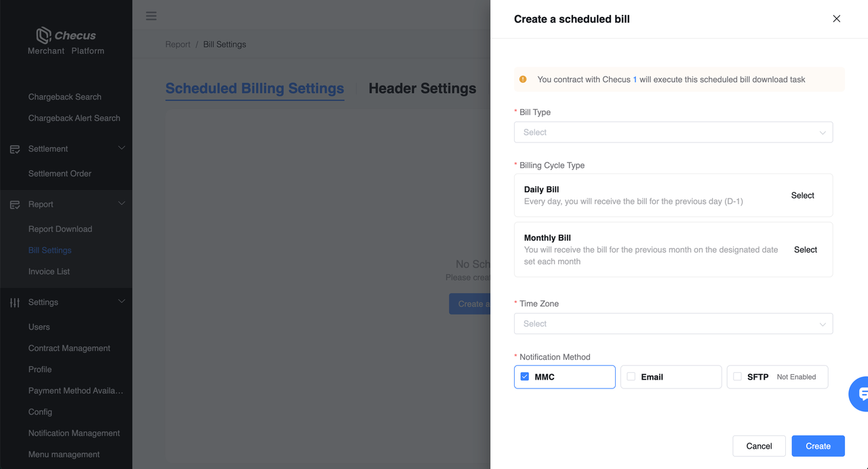Select the Daily Bill cycle
Viewport: 868px width, 469px height.
pos(802,195)
